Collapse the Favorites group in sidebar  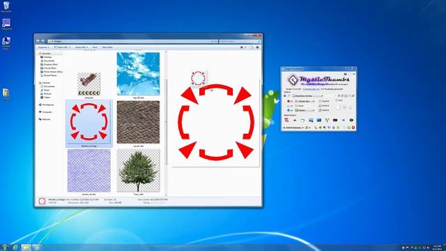click(47, 54)
